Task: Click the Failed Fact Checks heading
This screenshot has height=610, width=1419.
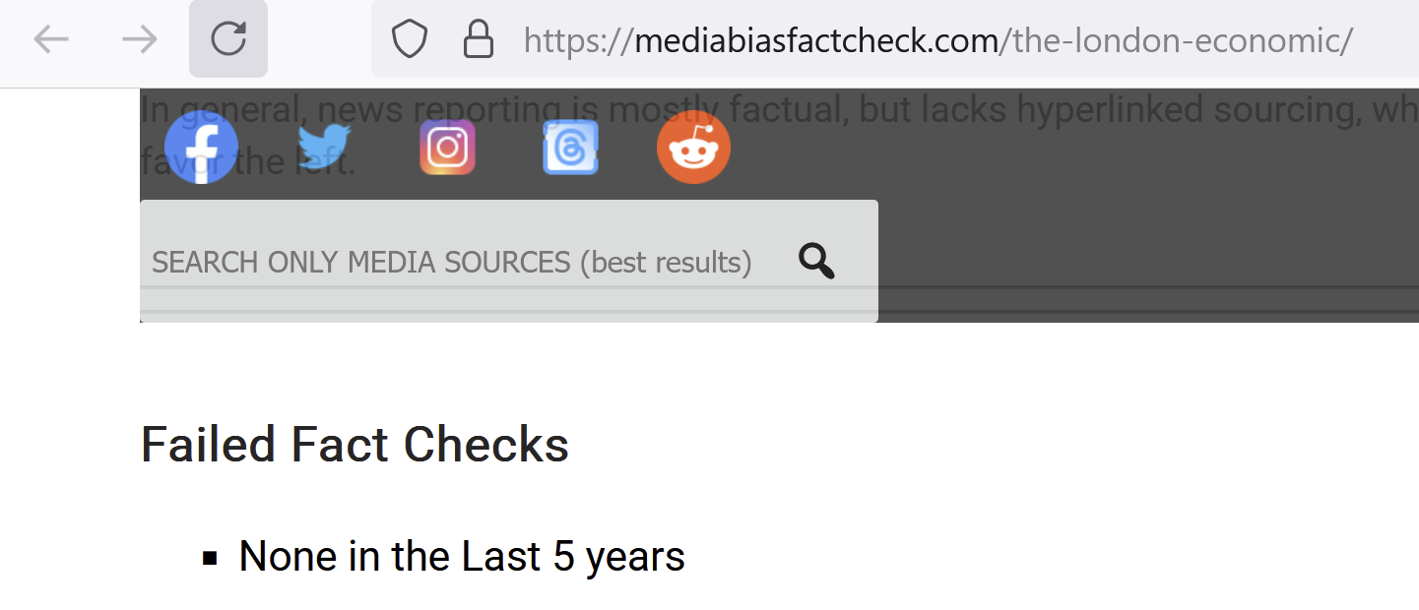Action: pyautogui.click(x=355, y=445)
